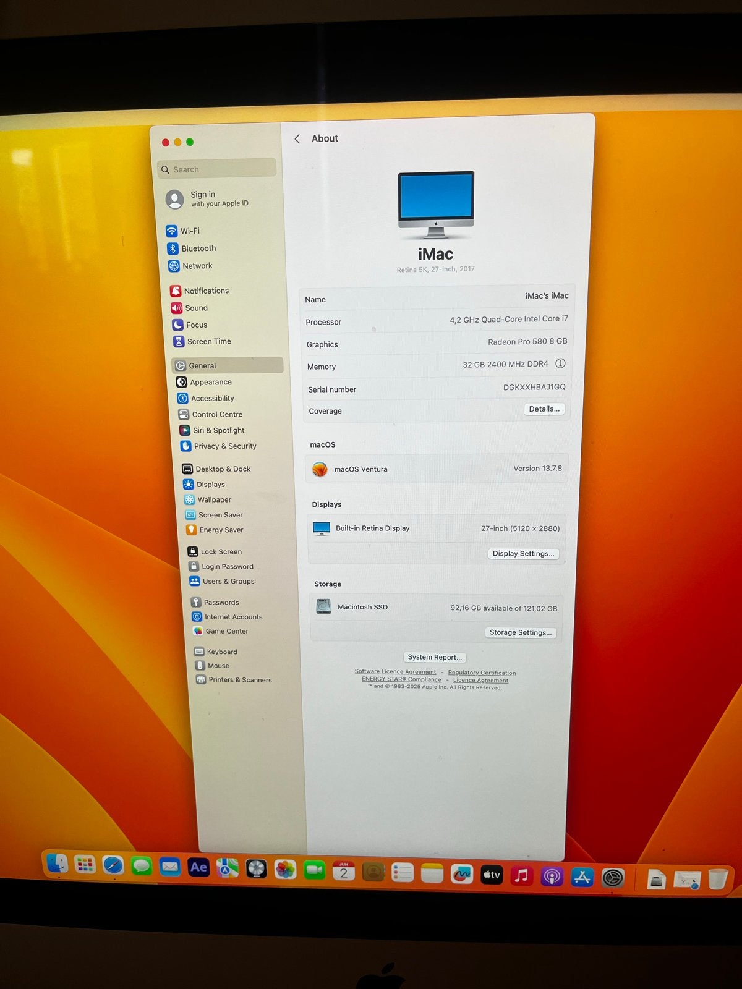Open Photos from the Dock

[285, 869]
